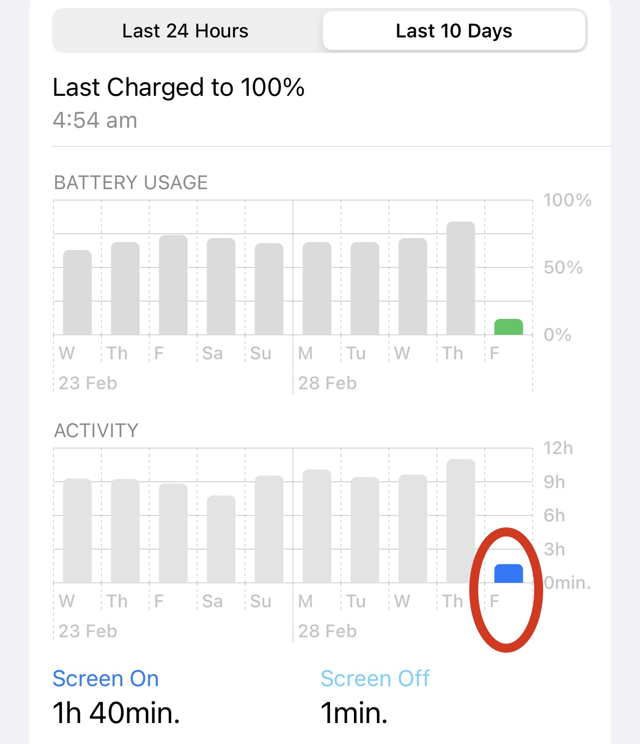Viewport: 640px width, 744px height.
Task: Tap Sunday's battery usage bar
Action: click(269, 289)
